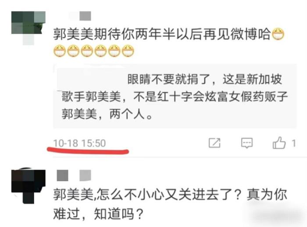Like the first comment with thumbs-up icon
The width and height of the screenshot is (307, 227).
pyautogui.click(x=279, y=143)
